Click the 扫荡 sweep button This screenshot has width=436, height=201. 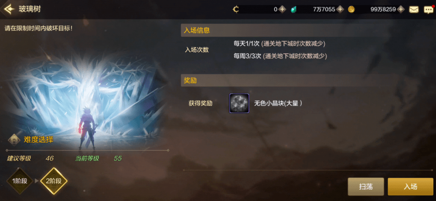point(366,187)
